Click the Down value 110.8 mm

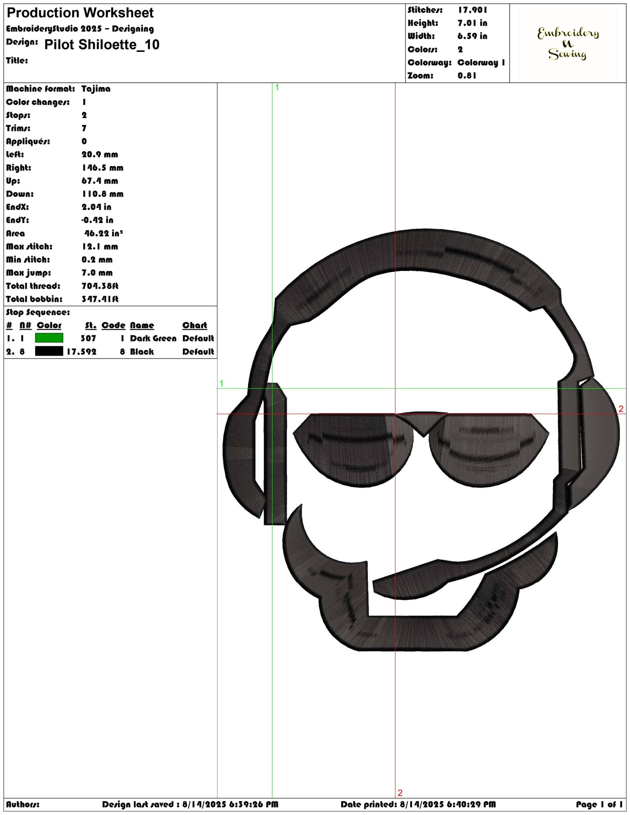102,194
